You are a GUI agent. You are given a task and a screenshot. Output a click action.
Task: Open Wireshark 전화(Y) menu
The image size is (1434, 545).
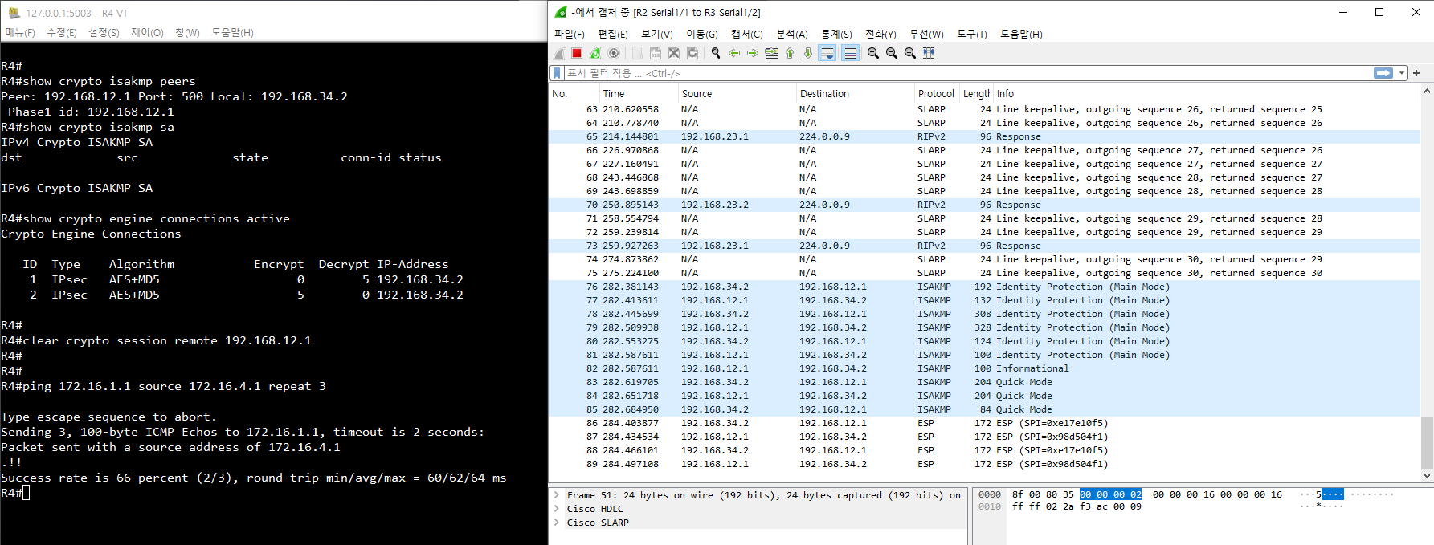click(x=880, y=34)
